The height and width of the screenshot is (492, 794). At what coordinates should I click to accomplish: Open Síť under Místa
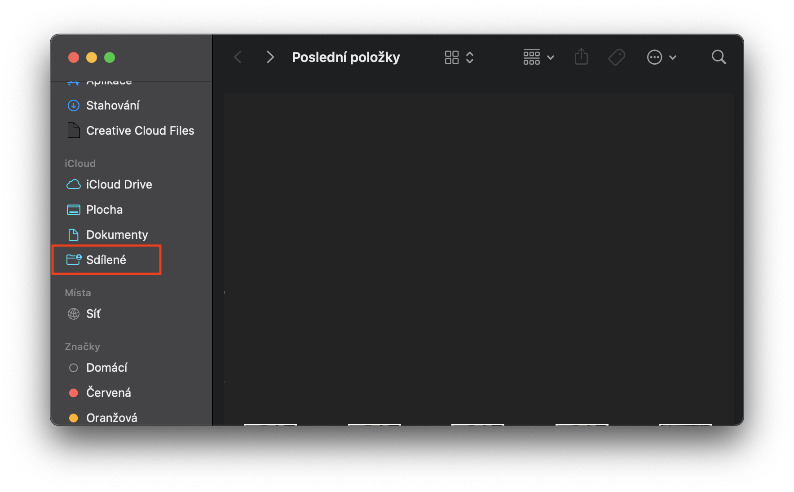click(84, 314)
